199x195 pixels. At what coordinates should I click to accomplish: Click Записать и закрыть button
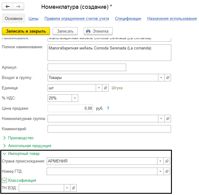tap(26, 31)
